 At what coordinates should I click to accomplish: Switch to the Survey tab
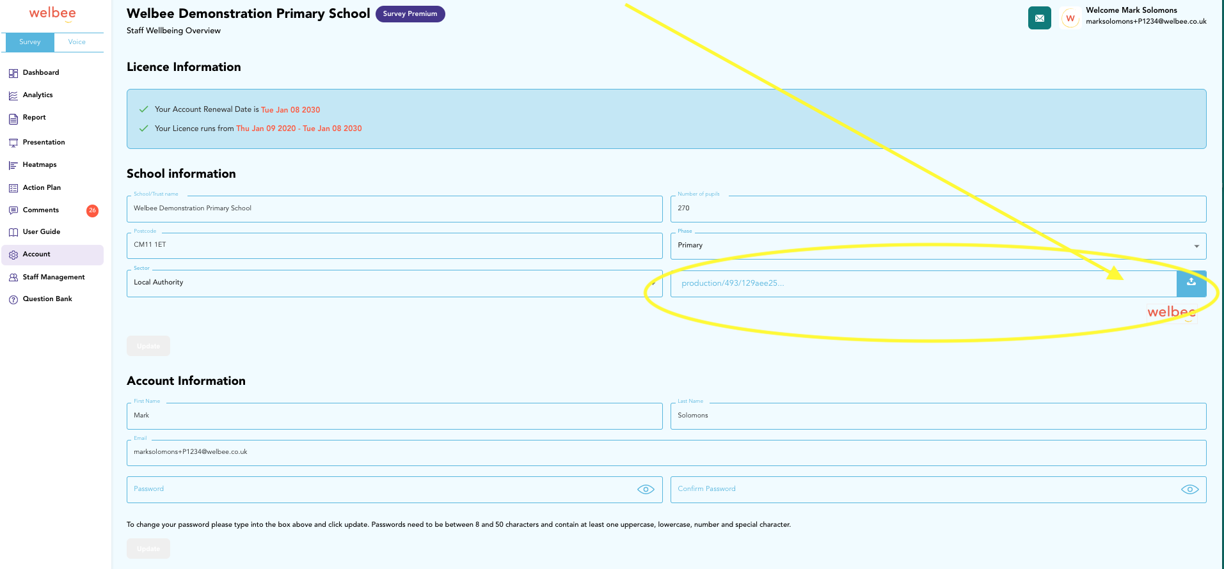pyautogui.click(x=29, y=42)
